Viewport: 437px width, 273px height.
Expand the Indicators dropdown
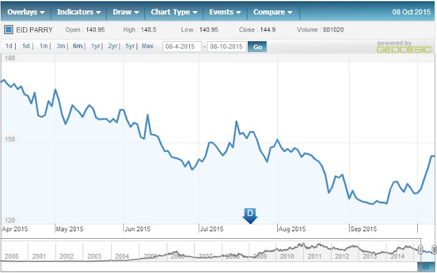(79, 12)
